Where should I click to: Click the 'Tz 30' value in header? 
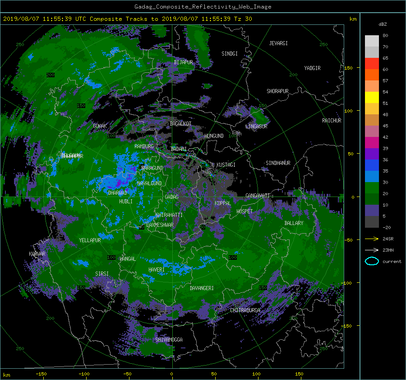point(243,19)
